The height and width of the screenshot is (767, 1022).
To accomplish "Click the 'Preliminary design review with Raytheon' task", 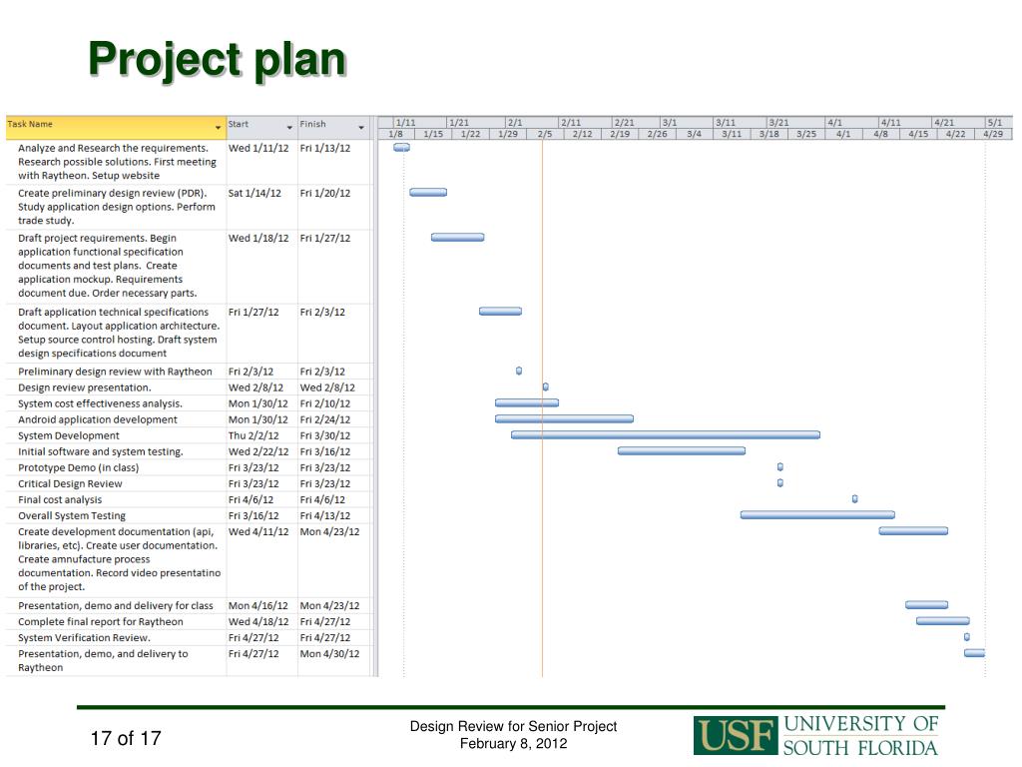I will coord(116,372).
